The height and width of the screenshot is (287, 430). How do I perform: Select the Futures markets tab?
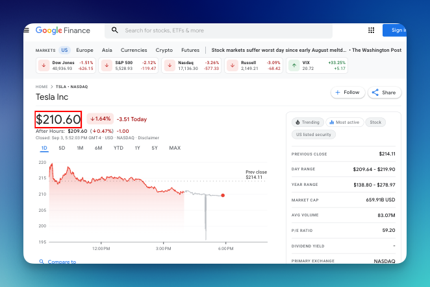[190, 50]
